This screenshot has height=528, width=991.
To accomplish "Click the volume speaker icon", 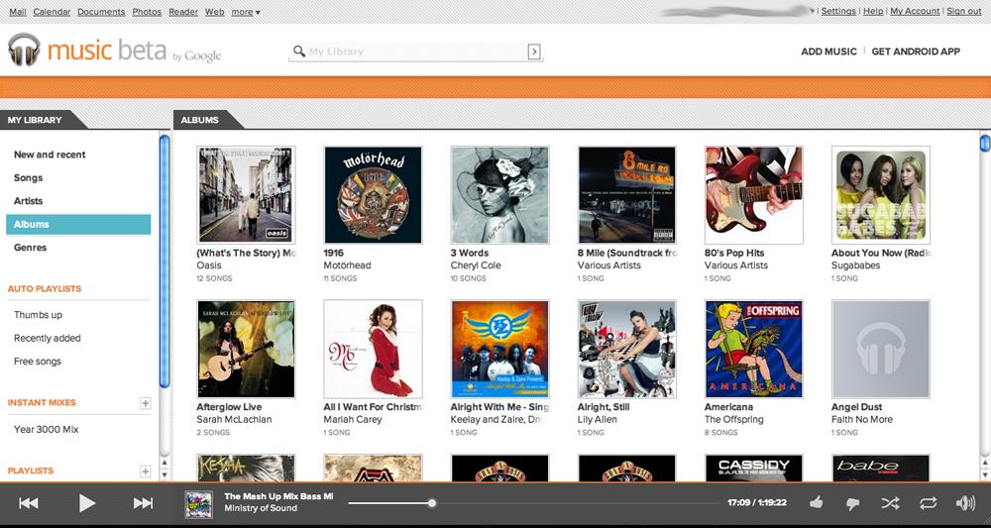I will (965, 502).
